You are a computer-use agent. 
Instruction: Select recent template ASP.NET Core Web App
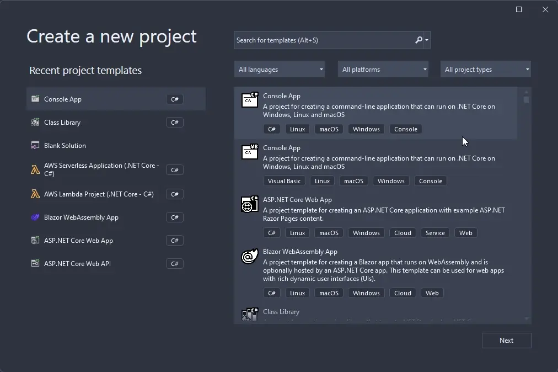(116, 240)
